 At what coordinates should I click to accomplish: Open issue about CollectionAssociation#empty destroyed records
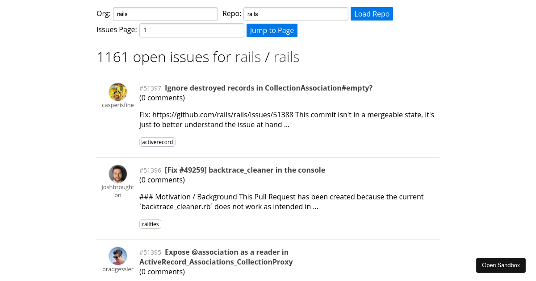click(x=268, y=88)
